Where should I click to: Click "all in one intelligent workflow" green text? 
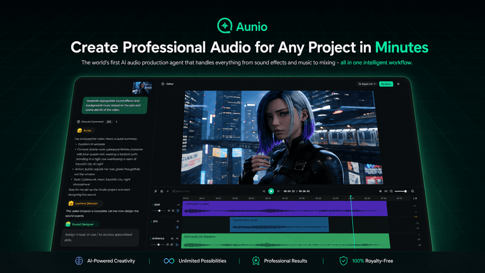pyautogui.click(x=376, y=63)
